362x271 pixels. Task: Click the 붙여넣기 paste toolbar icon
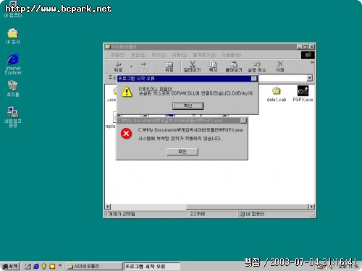(x=234, y=66)
